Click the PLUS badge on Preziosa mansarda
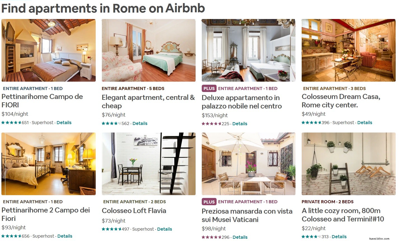Screen dimensions: 401x241 coord(209,202)
